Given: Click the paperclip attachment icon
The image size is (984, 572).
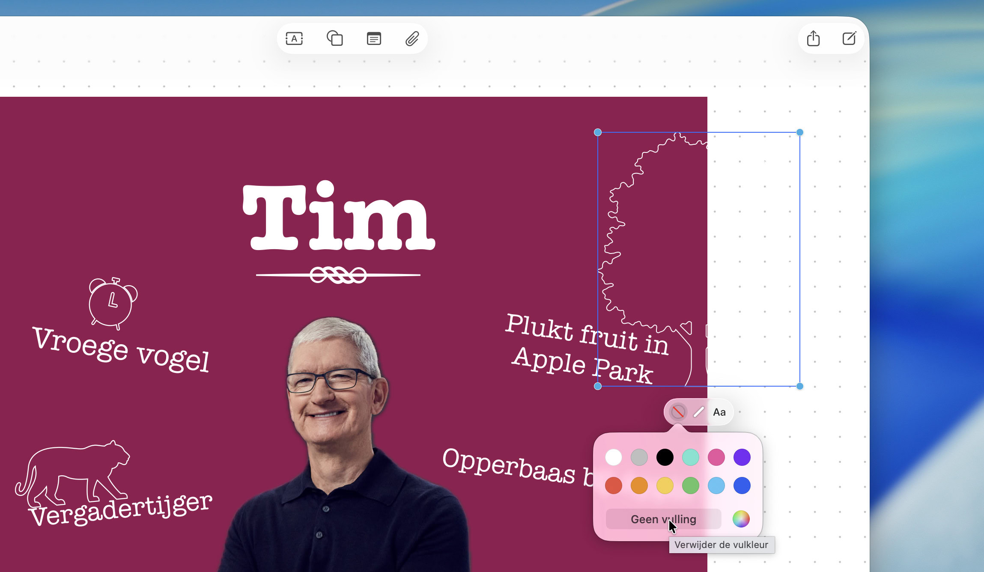Looking at the screenshot, I should pyautogui.click(x=412, y=39).
